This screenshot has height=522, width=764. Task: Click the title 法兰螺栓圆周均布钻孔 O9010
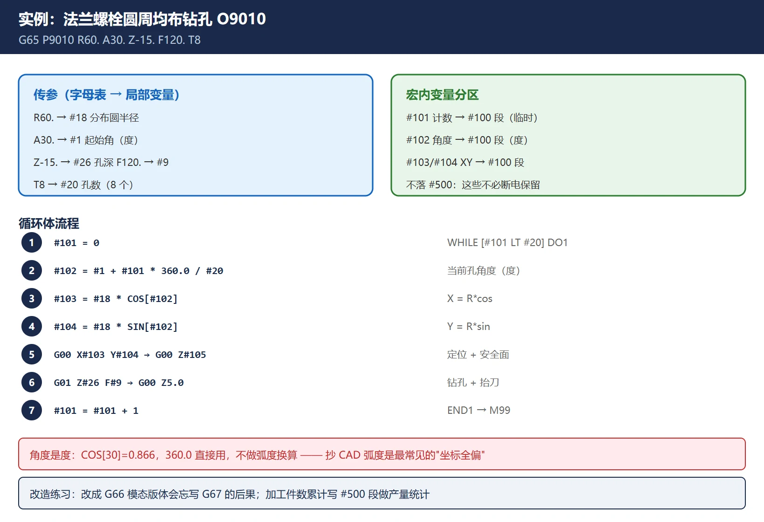142,19
